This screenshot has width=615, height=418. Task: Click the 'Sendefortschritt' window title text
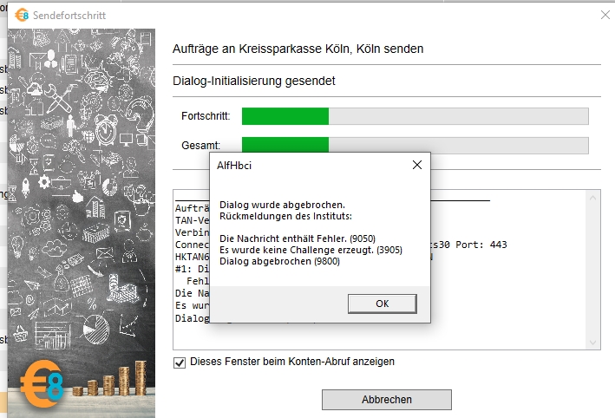pos(69,16)
